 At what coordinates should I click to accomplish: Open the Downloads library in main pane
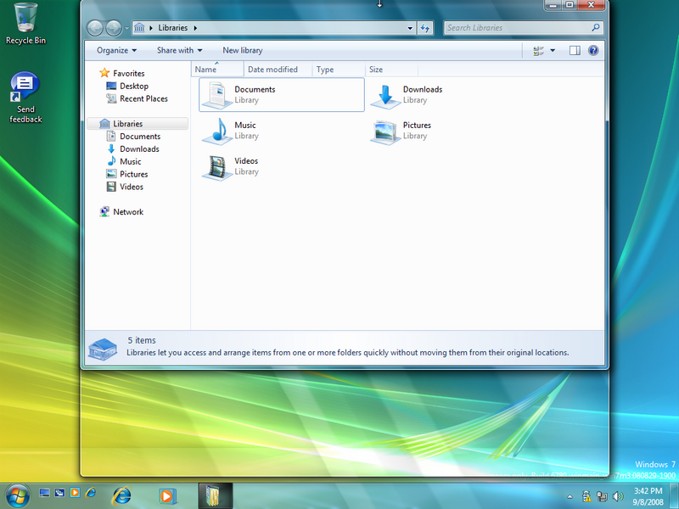[x=386, y=95]
